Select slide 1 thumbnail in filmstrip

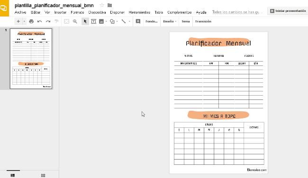point(31,59)
